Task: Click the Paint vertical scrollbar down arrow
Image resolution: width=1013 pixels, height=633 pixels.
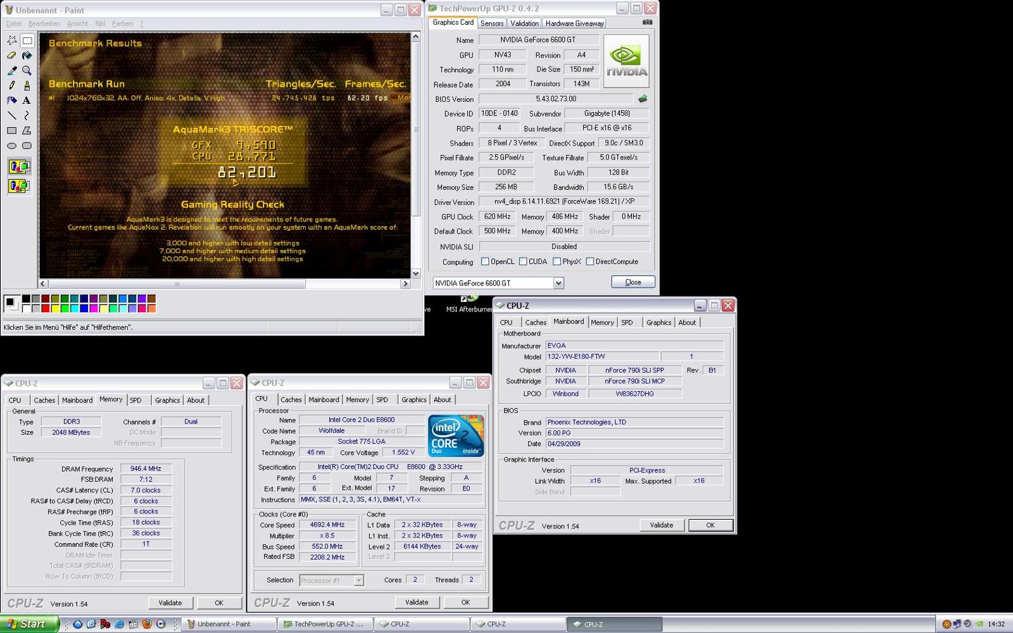Action: click(415, 273)
